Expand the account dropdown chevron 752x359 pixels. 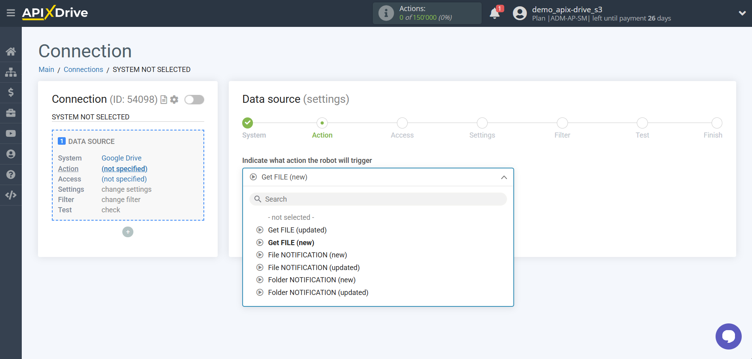[742, 13]
